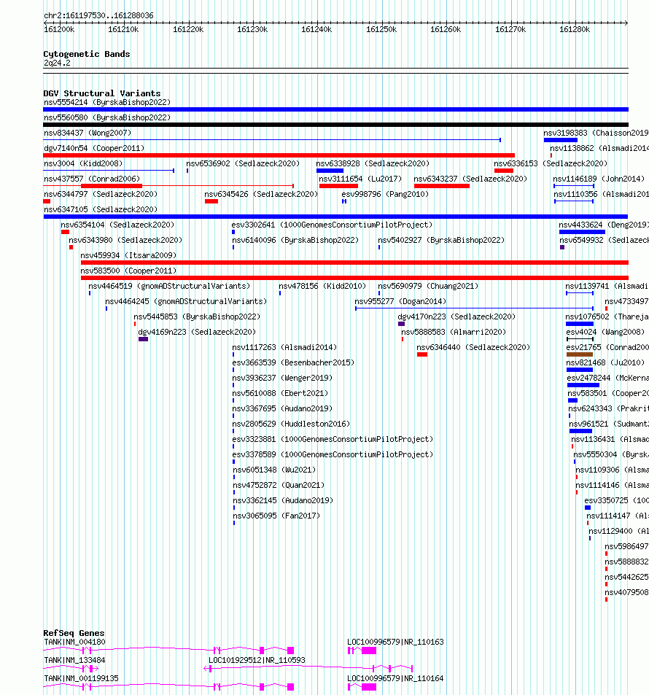Click esv3663539 (Besenbacher2015) label

(293, 362)
